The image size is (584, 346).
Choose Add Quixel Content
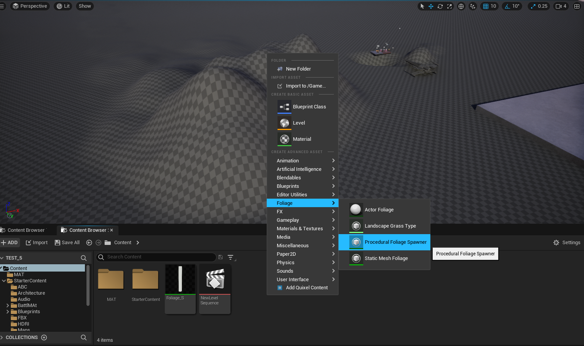pyautogui.click(x=303, y=288)
